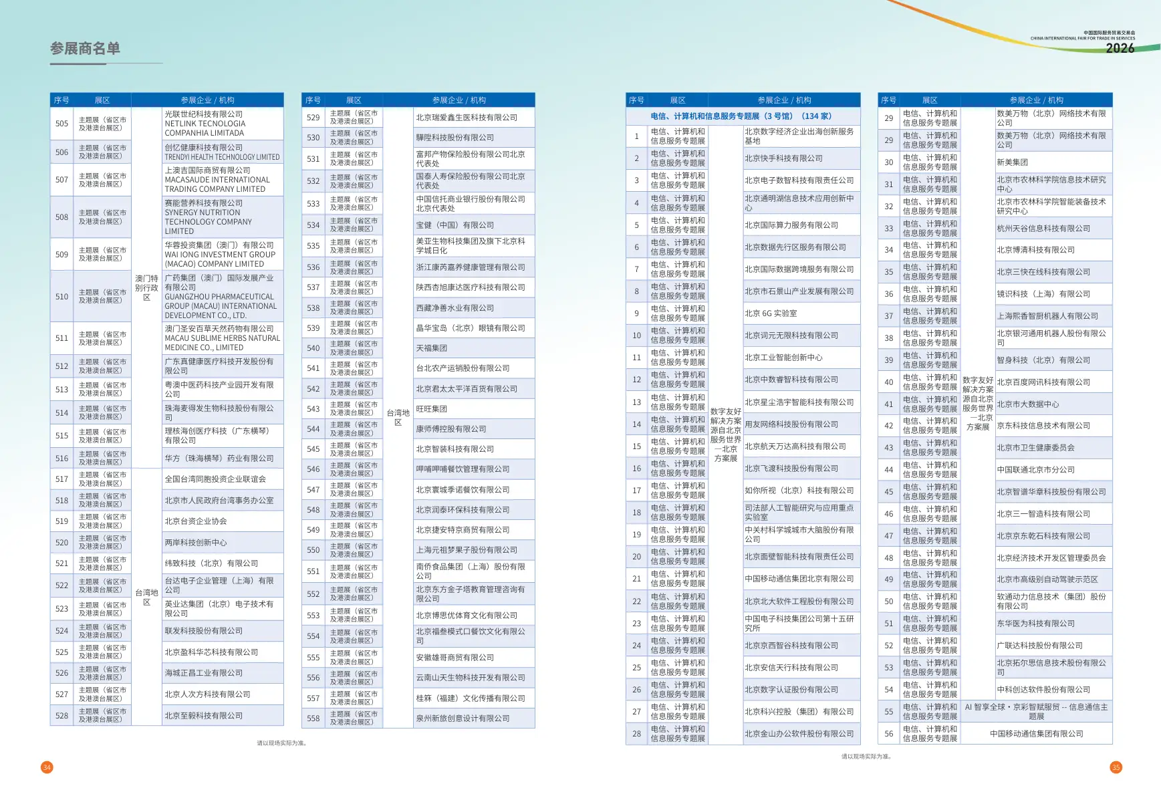
Task: Click row number 528
Action: click(x=61, y=716)
